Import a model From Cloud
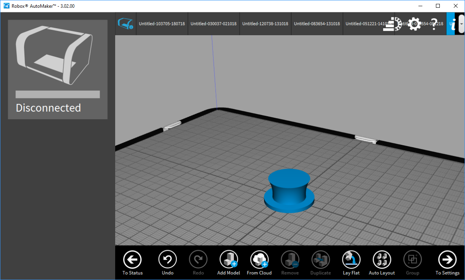 (259, 260)
